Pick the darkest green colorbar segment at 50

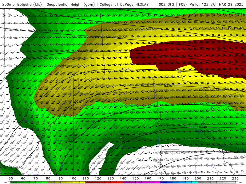14,182
